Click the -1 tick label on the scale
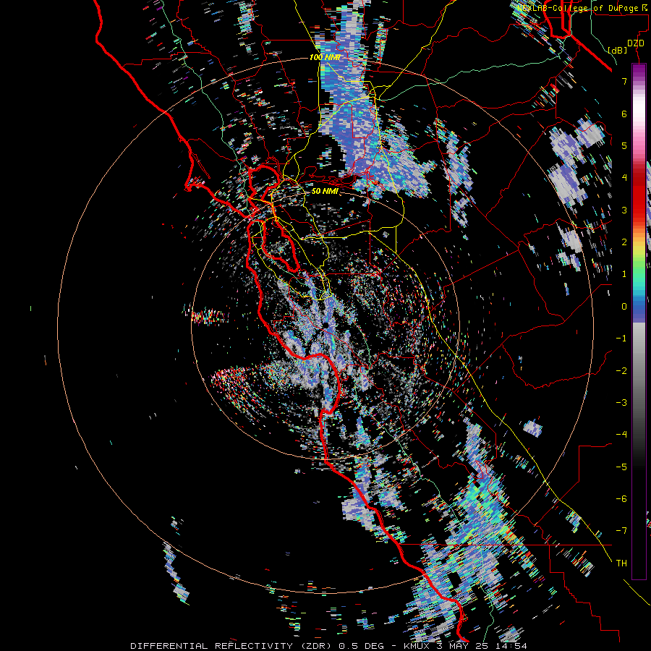Screen dimensions: 651x651 point(621,339)
